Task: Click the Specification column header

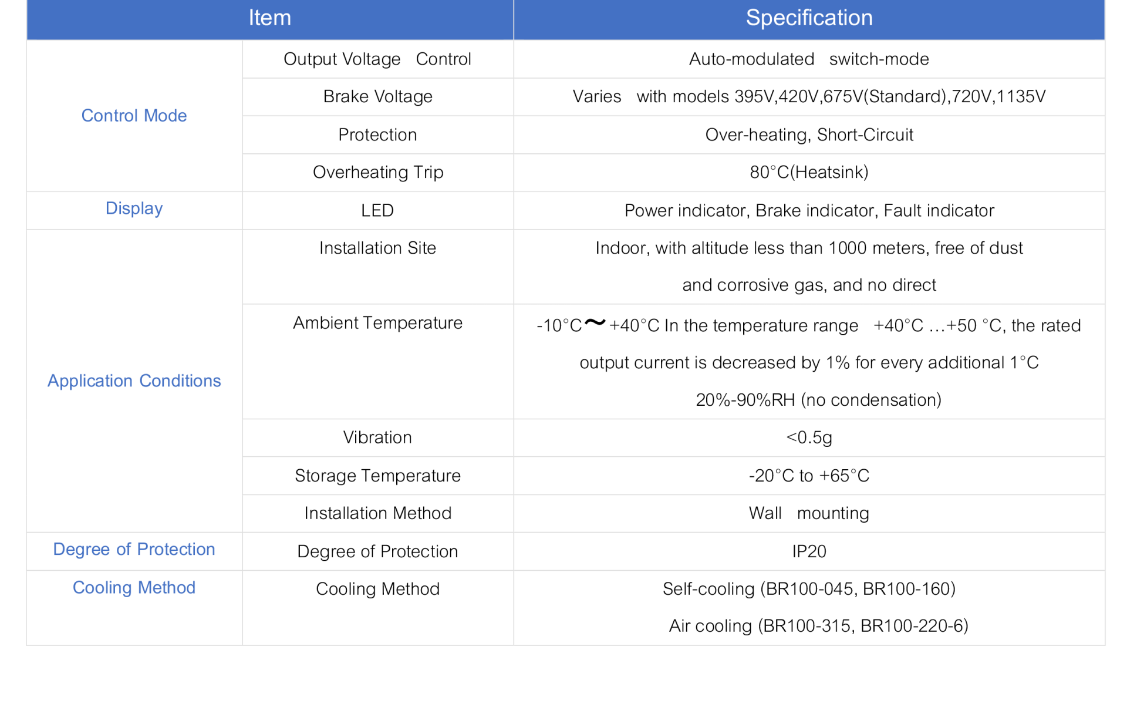Action: [x=809, y=18]
